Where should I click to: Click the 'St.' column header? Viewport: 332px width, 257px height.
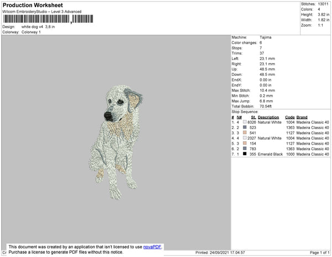pyautogui.click(x=253, y=117)
